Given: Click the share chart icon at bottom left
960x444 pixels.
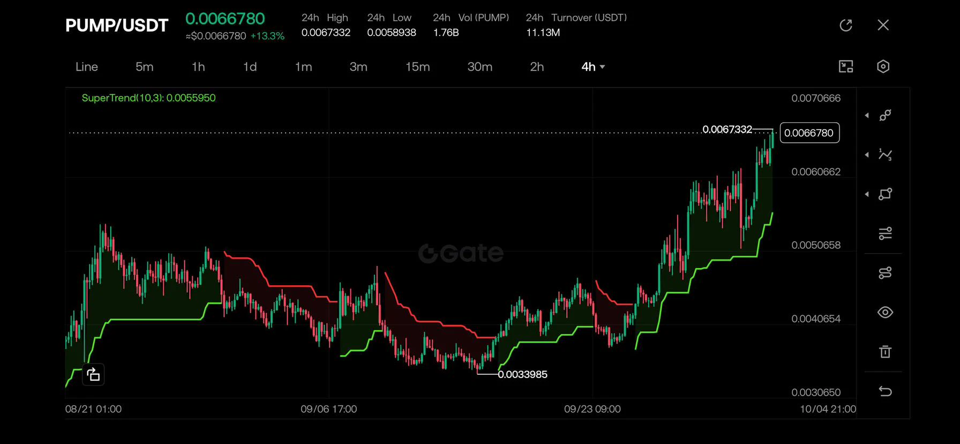Looking at the screenshot, I should [x=93, y=374].
